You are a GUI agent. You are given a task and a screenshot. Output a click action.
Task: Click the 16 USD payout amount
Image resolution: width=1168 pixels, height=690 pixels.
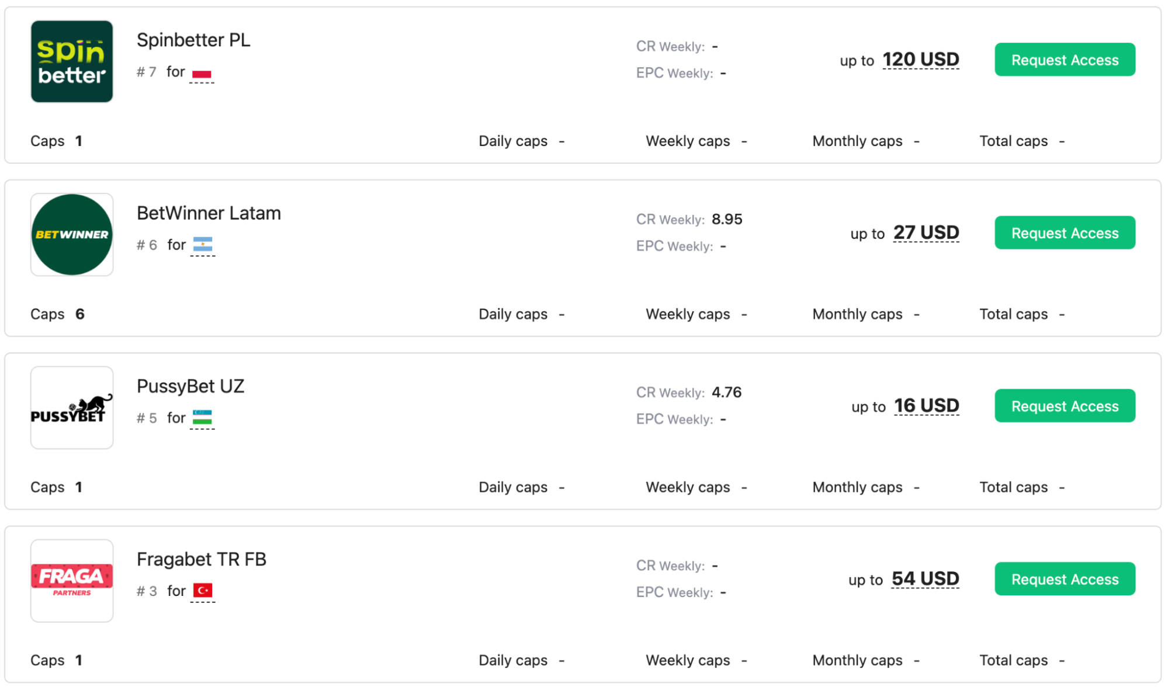pos(927,406)
